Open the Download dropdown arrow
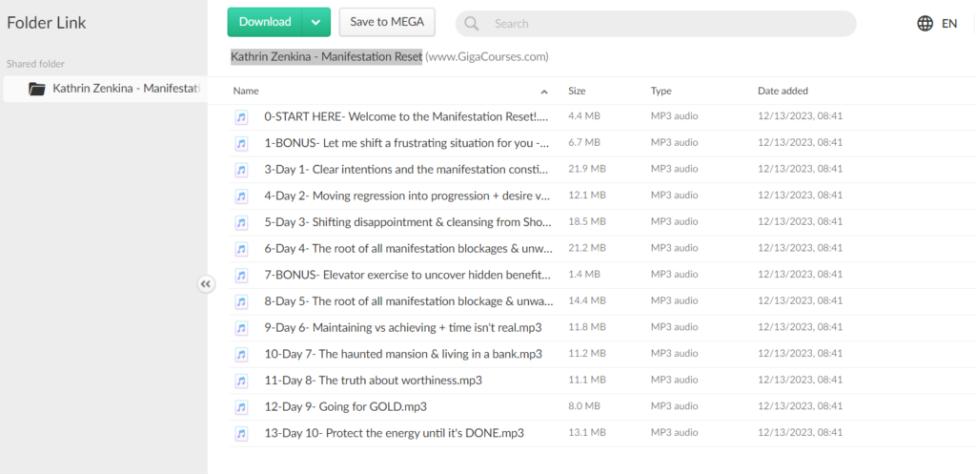The height and width of the screenshot is (474, 976). 315,22
